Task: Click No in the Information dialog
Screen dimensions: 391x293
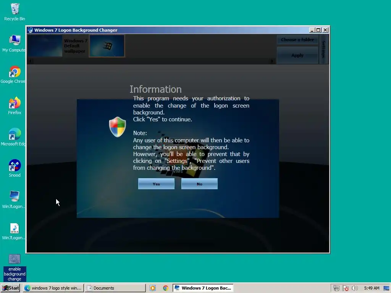Action: 199,184
